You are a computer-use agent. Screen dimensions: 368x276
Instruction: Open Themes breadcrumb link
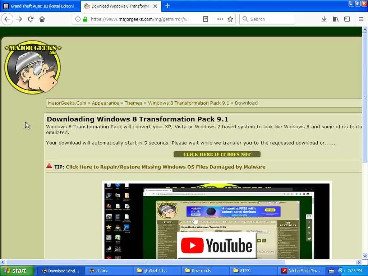pos(133,103)
